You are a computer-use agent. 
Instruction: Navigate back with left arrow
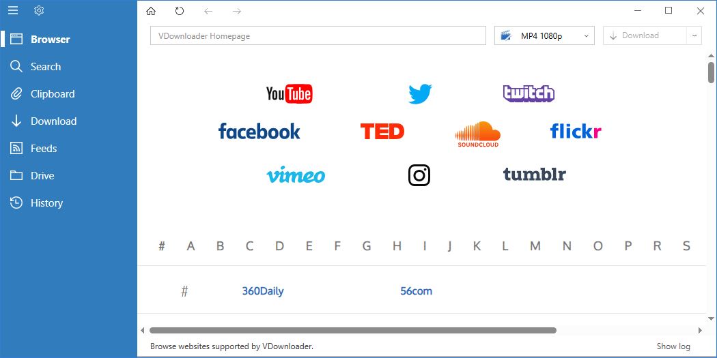pos(208,11)
